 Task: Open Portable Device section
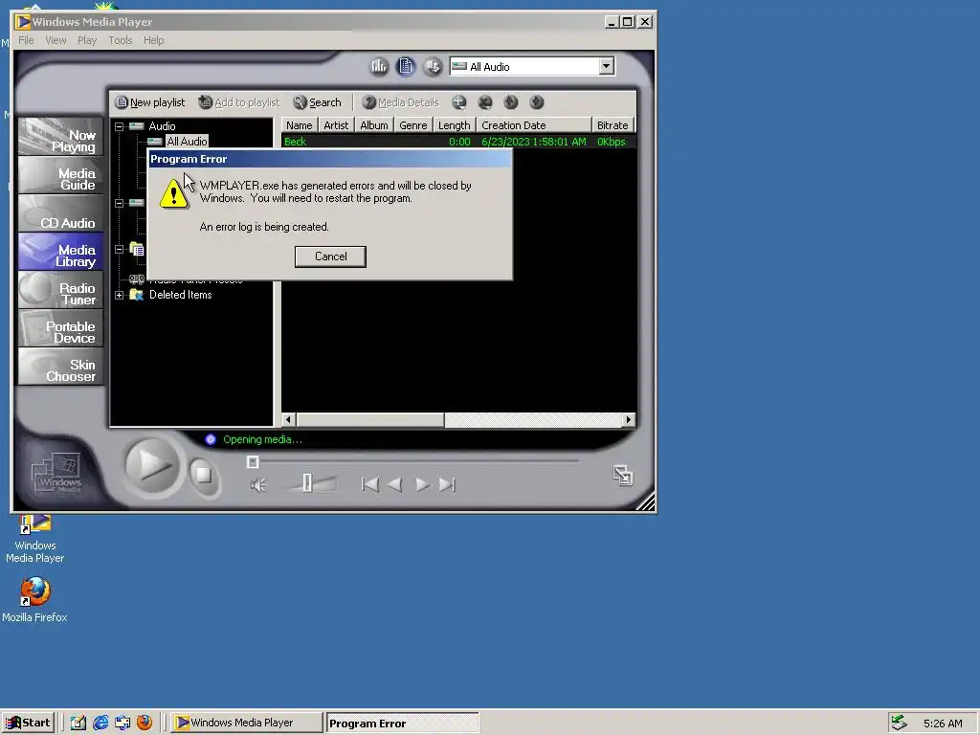[60, 329]
